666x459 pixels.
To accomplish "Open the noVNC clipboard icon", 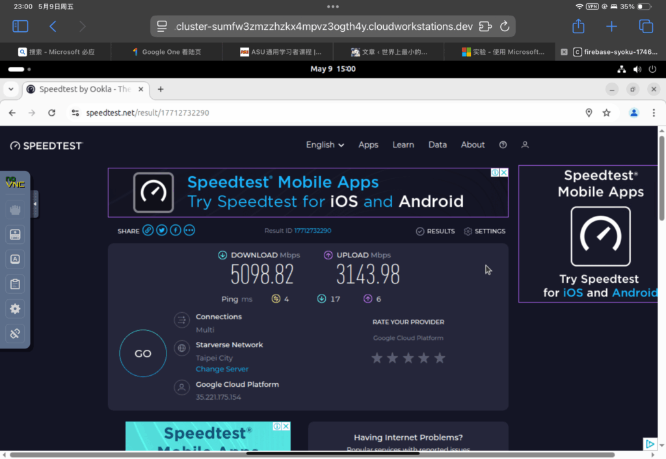I will click(x=16, y=283).
